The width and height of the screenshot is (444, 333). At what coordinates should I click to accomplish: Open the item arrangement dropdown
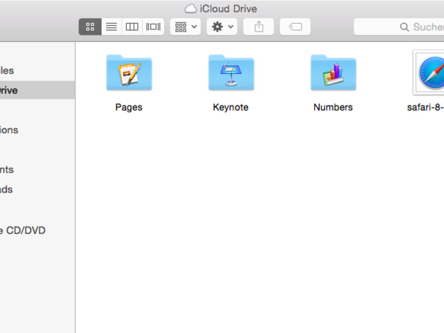186,27
